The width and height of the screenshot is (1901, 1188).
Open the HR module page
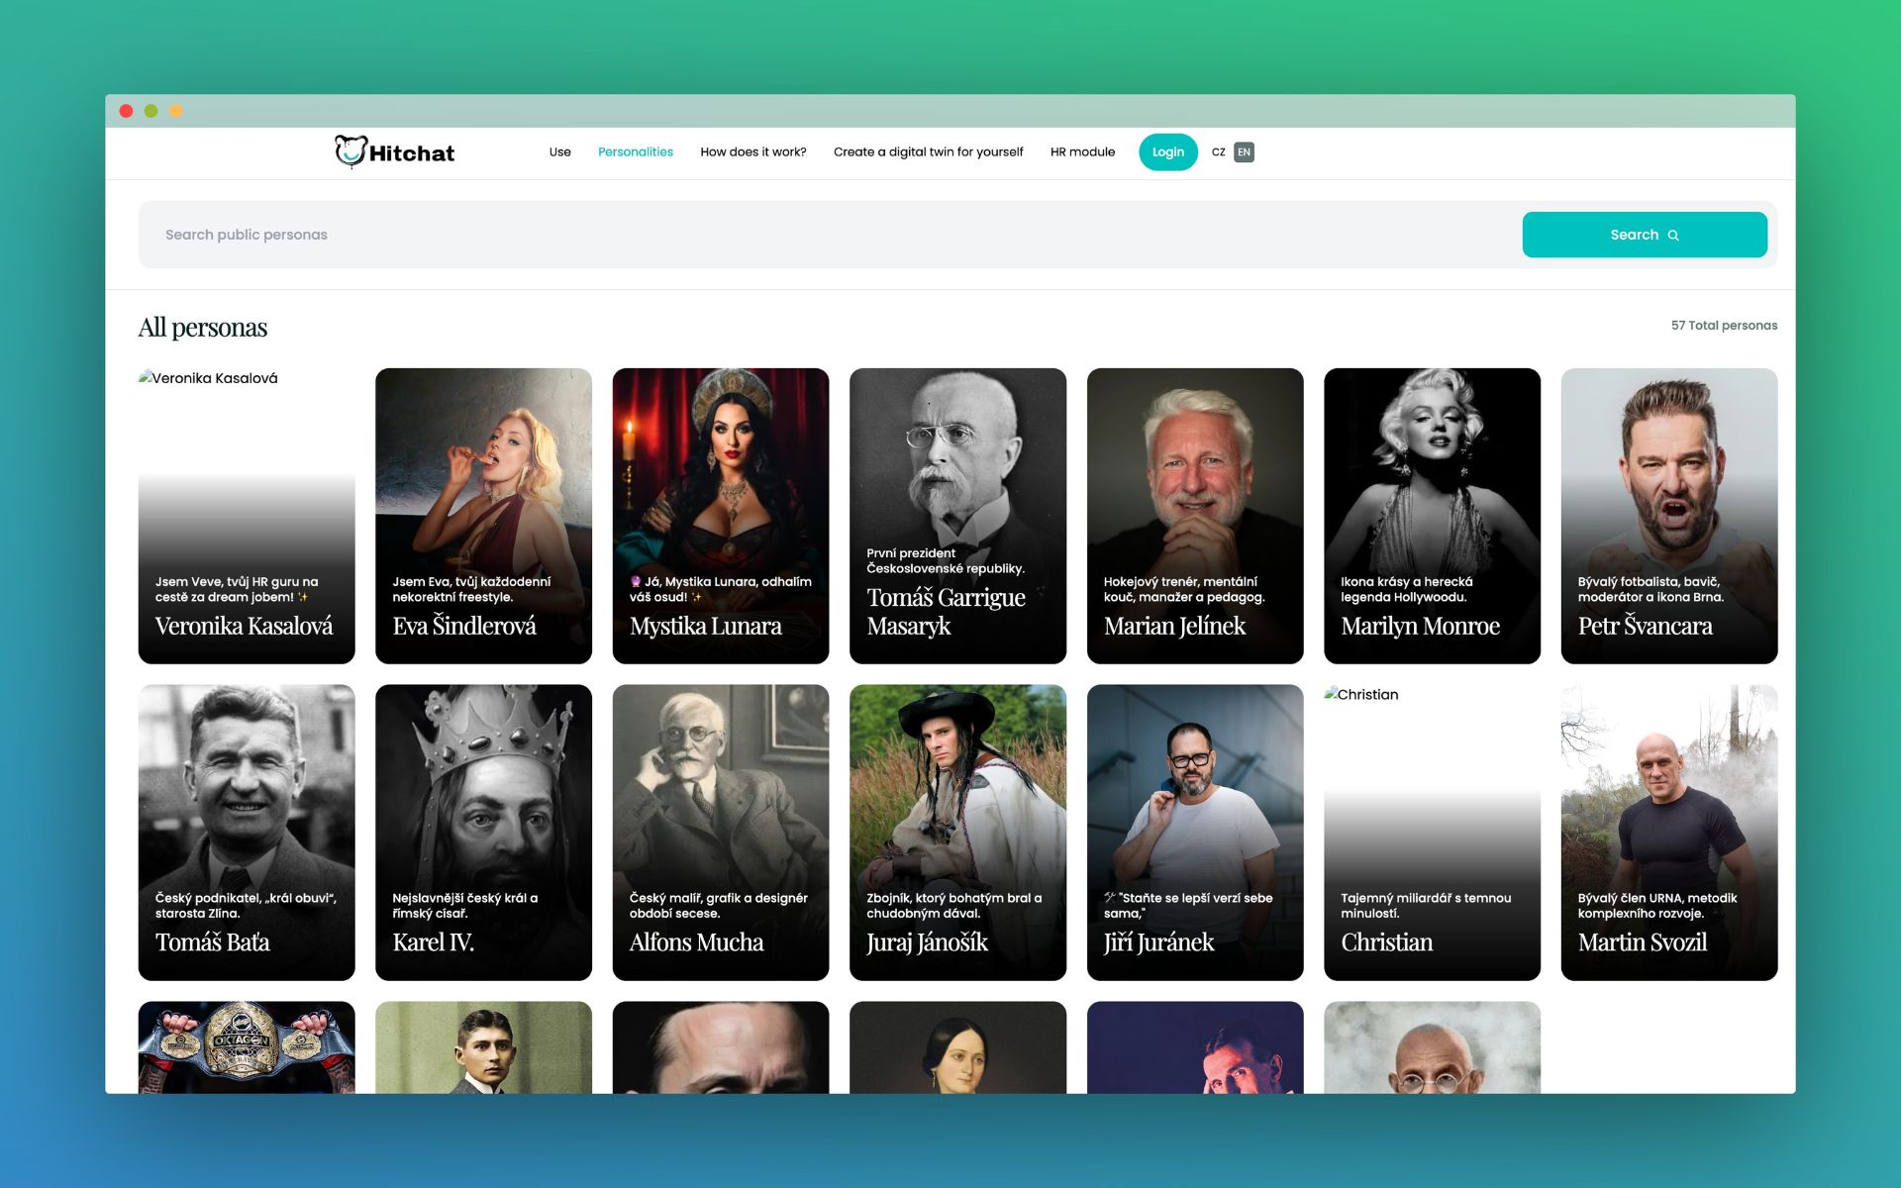(1082, 152)
